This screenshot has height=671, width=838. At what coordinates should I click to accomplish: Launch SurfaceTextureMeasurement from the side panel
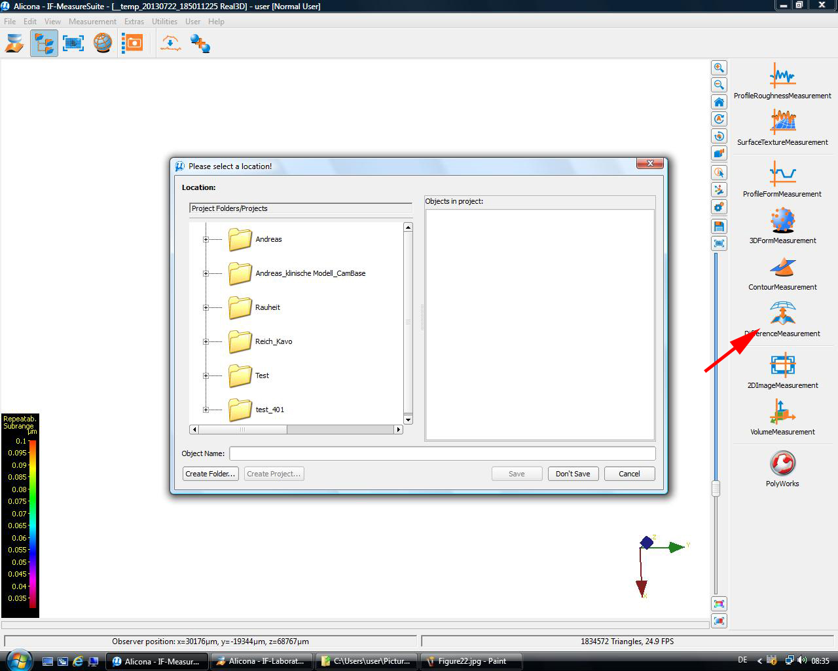[782, 128]
